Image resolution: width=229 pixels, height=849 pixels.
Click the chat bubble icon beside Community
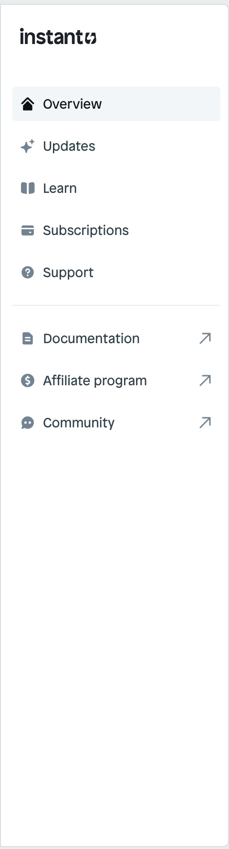pyautogui.click(x=28, y=423)
